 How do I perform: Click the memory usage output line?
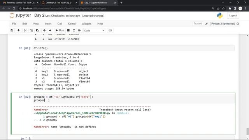point(54,89)
